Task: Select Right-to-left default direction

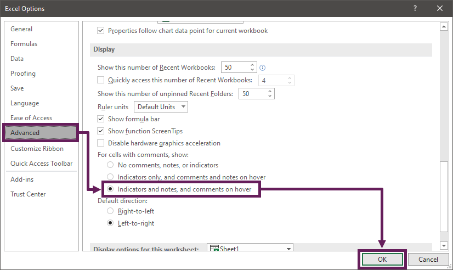Action: point(110,211)
